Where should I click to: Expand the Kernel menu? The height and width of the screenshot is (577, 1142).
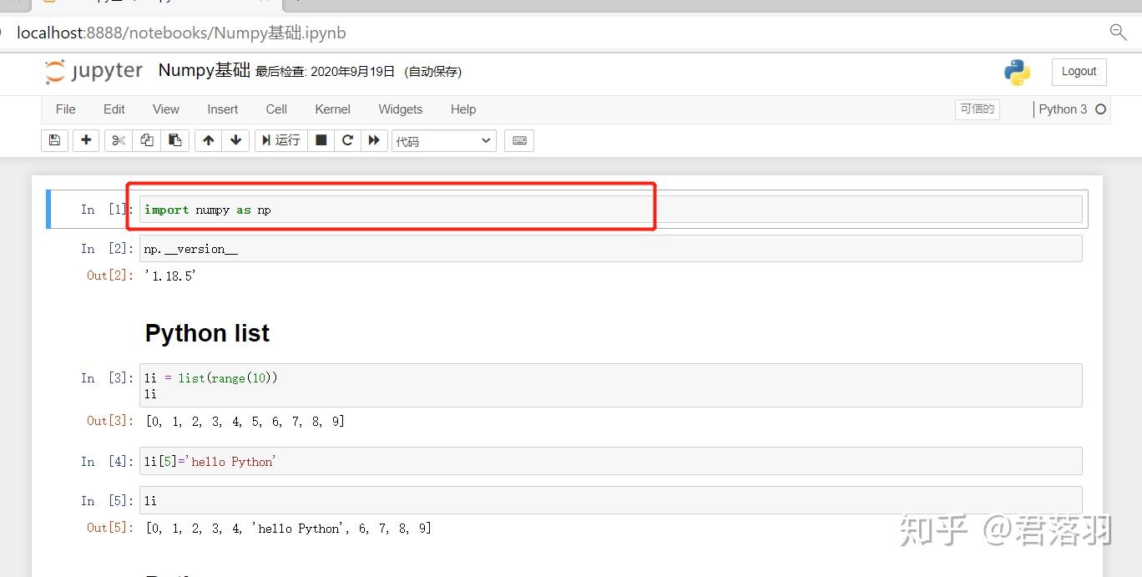tap(332, 109)
